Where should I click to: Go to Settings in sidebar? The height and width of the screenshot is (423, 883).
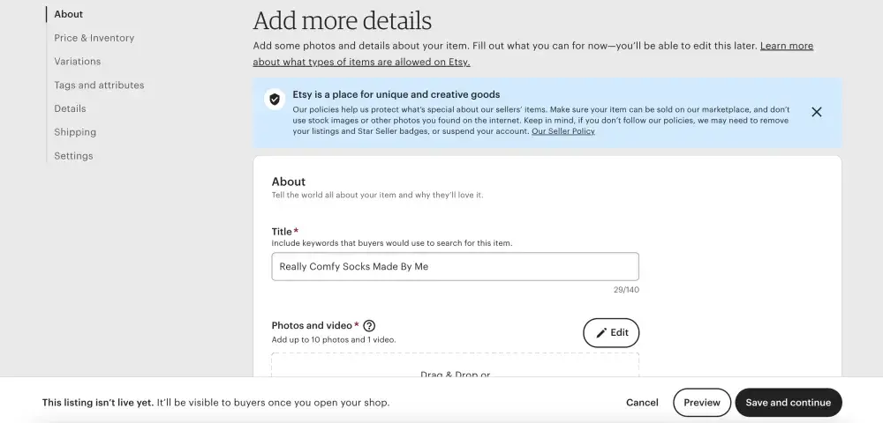tap(73, 156)
